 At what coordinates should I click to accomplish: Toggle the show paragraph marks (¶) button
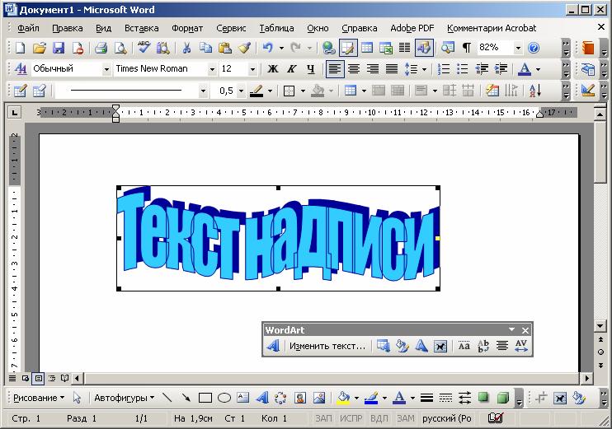466,48
